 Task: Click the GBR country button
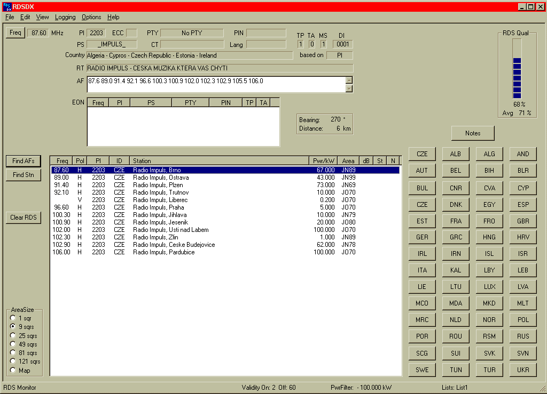point(523,221)
